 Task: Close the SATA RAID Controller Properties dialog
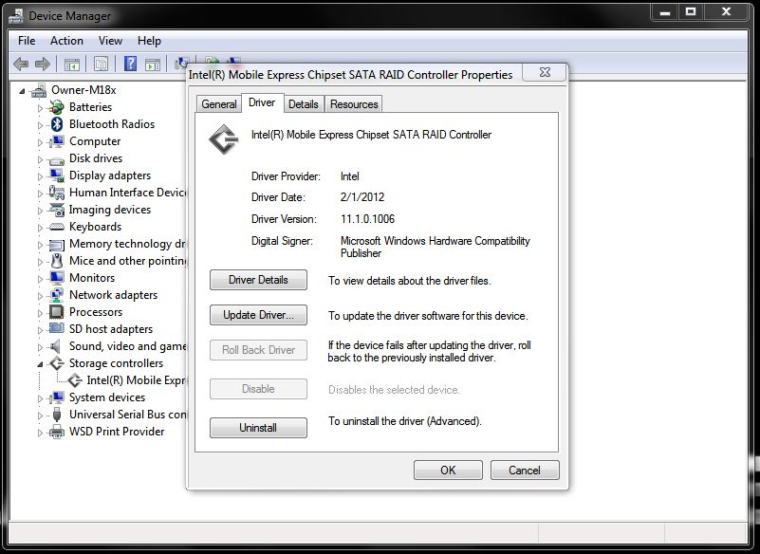click(x=545, y=73)
